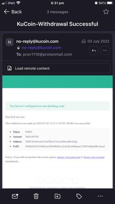115x204 pixels.
Task: Tap the image icon beside Load remote content
Action: point(10,68)
